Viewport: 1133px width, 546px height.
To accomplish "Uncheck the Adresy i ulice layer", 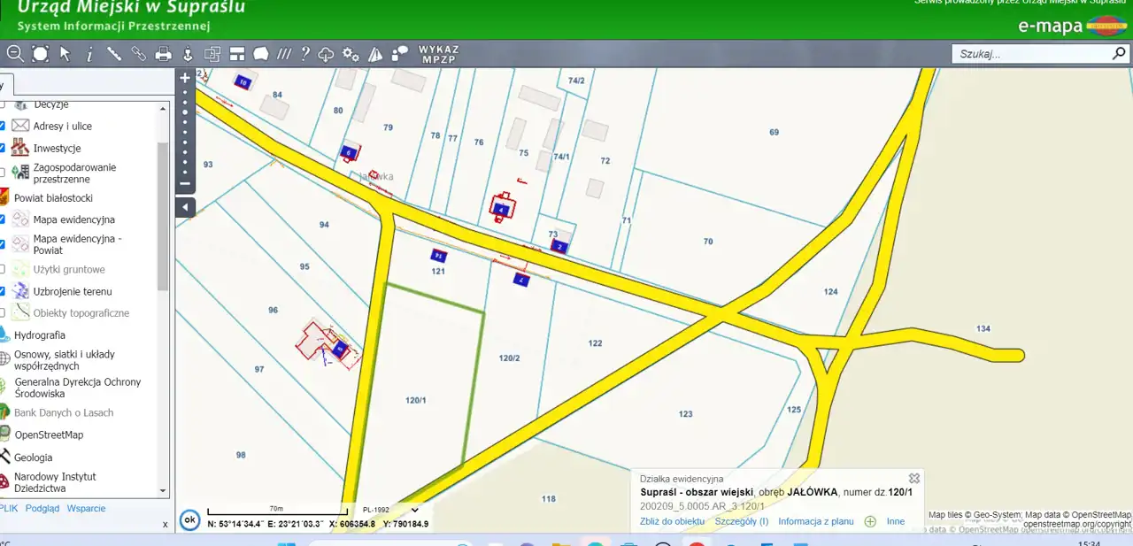I will [x=3, y=127].
